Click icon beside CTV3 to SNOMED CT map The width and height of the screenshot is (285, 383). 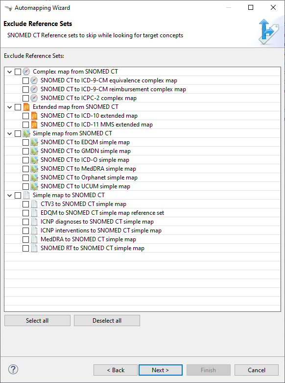[x=34, y=204]
